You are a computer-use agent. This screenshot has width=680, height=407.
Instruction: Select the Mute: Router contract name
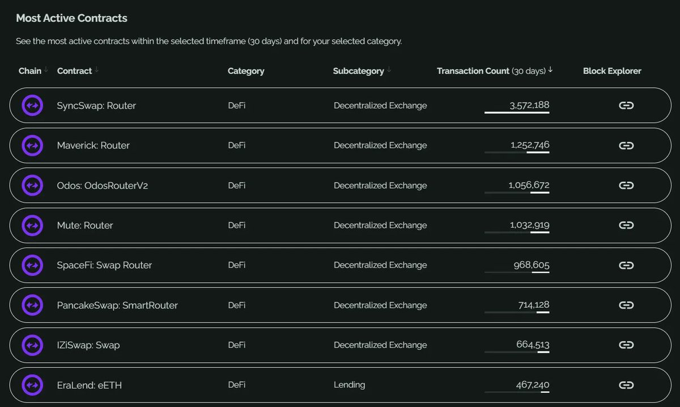(85, 225)
